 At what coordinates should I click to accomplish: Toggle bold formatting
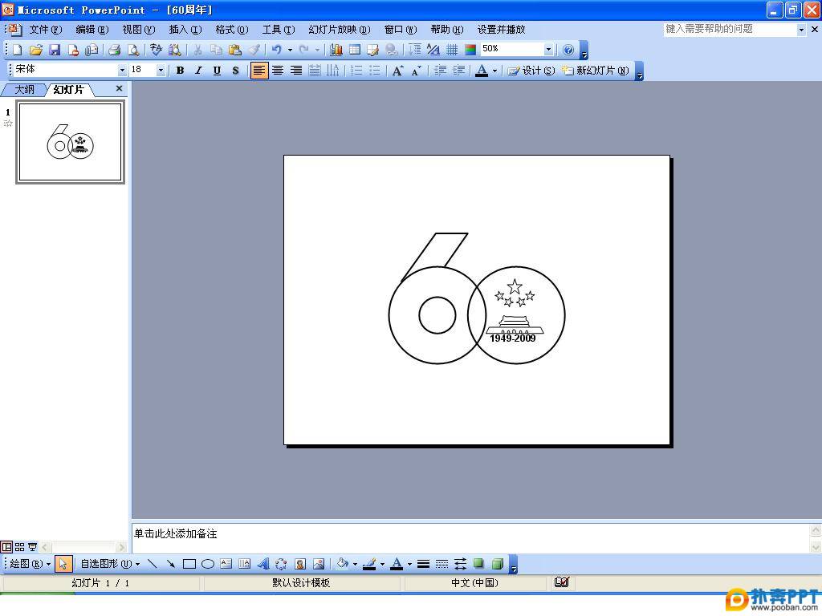click(180, 71)
